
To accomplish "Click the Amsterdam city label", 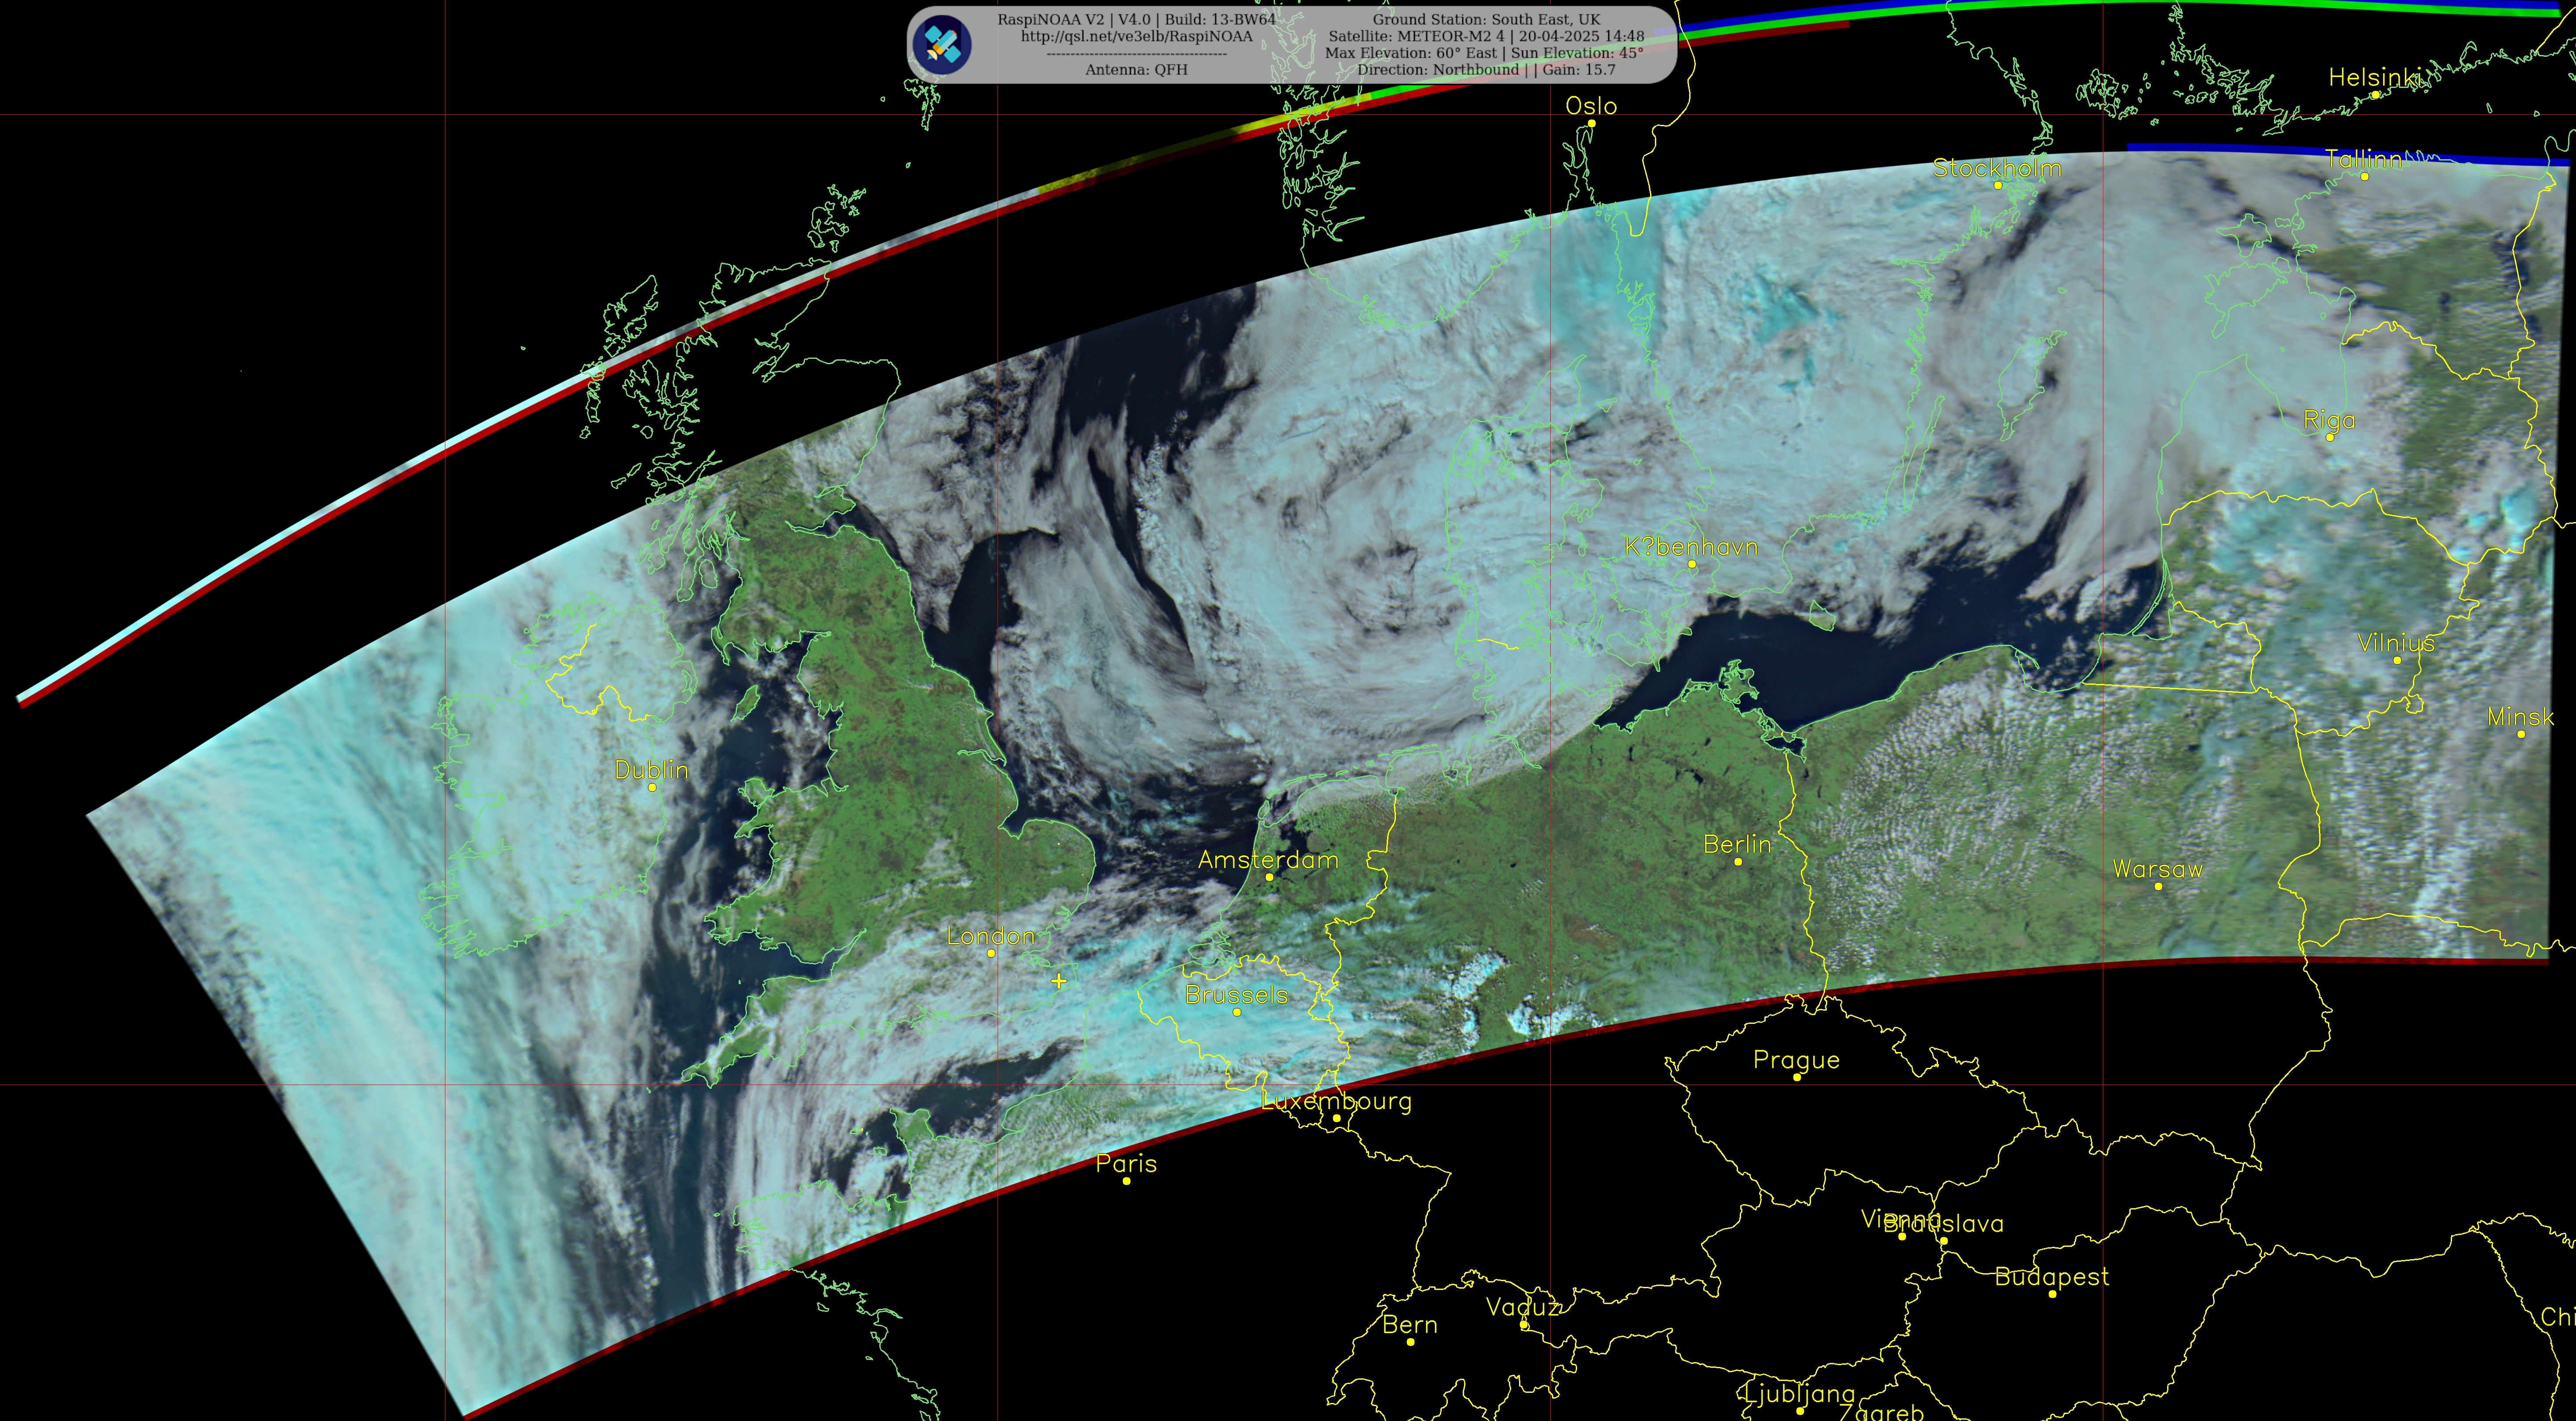I will (1268, 860).
